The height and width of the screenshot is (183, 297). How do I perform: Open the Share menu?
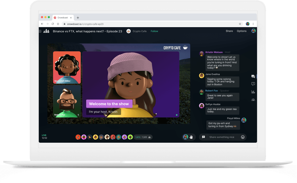[229, 31]
